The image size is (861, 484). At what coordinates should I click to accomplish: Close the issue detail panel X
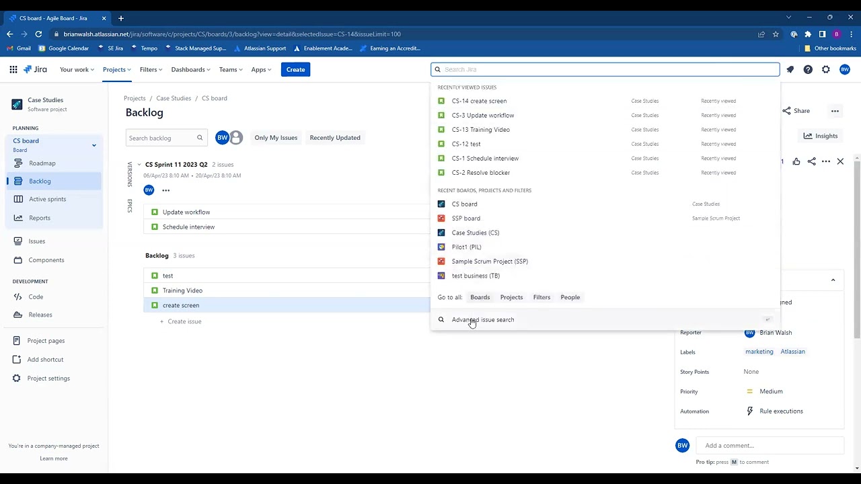tap(840, 161)
